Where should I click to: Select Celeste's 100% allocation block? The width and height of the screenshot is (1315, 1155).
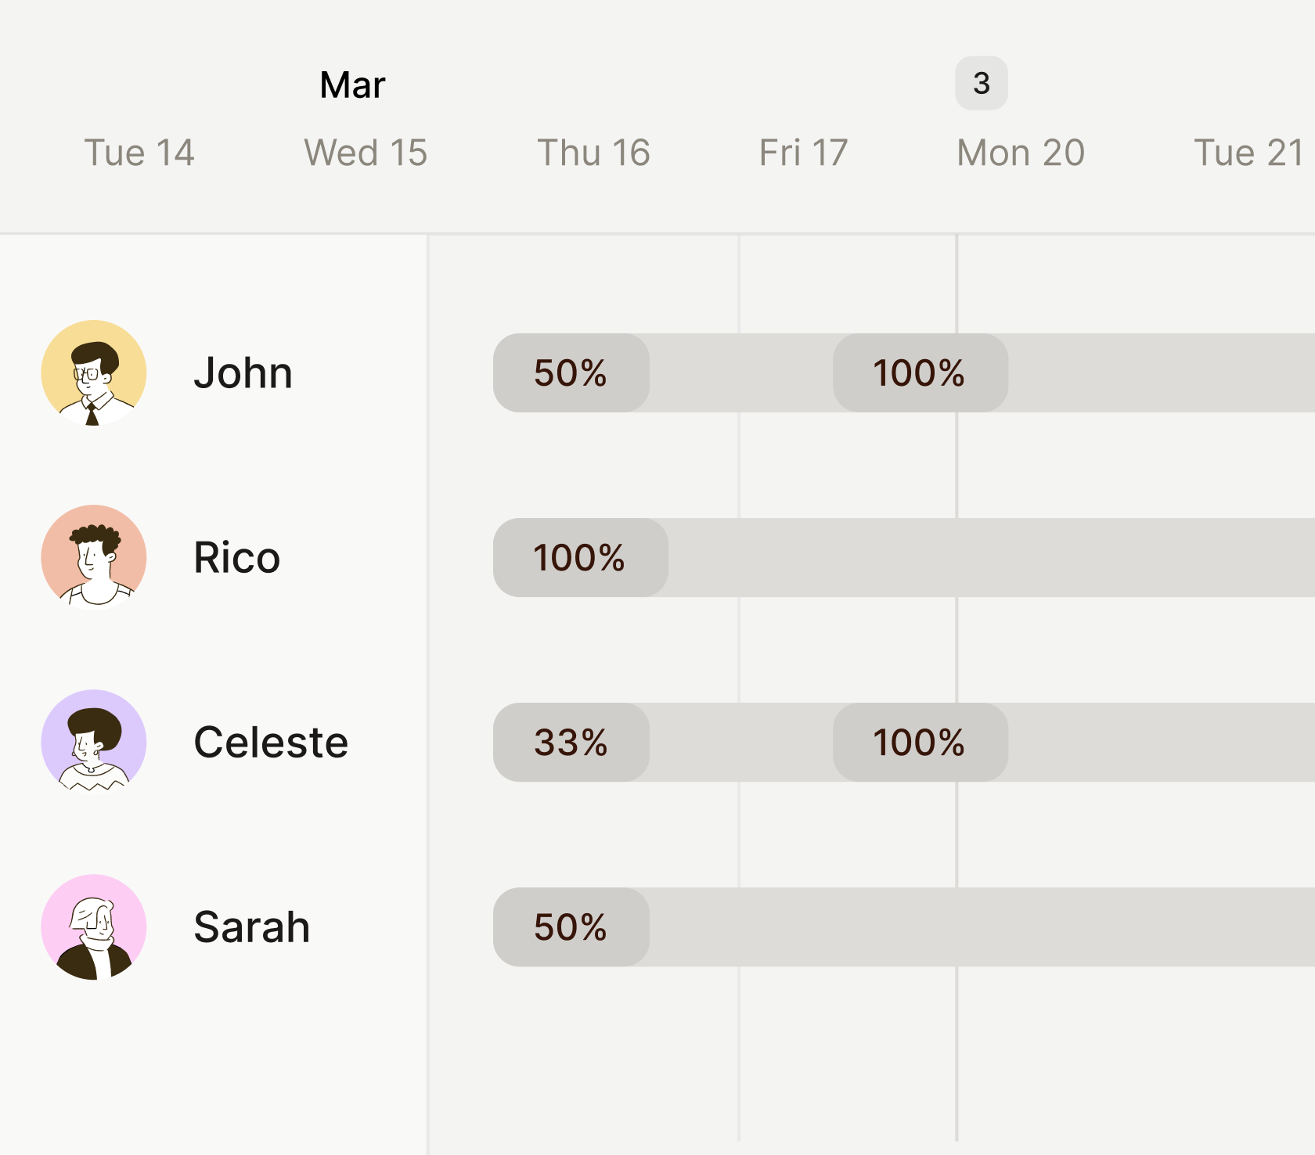pos(920,743)
